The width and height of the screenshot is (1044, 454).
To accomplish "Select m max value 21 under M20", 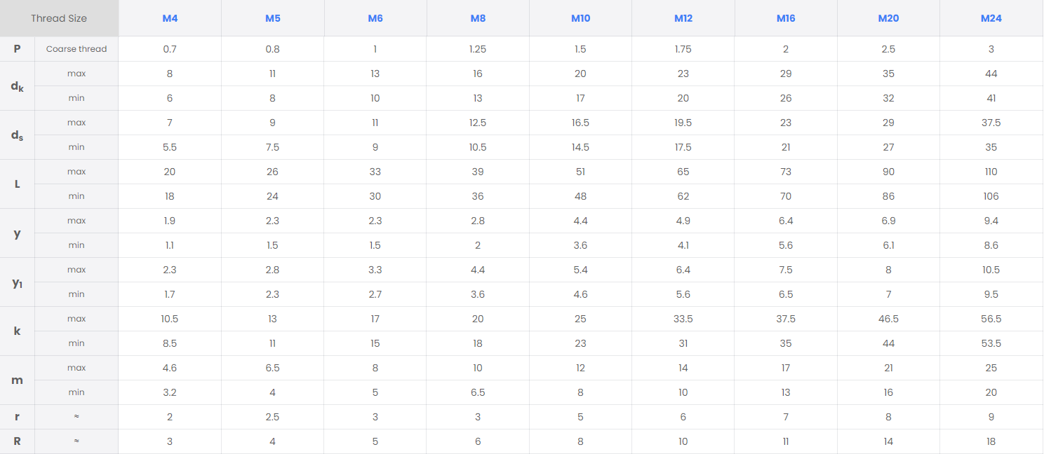I will pos(888,368).
